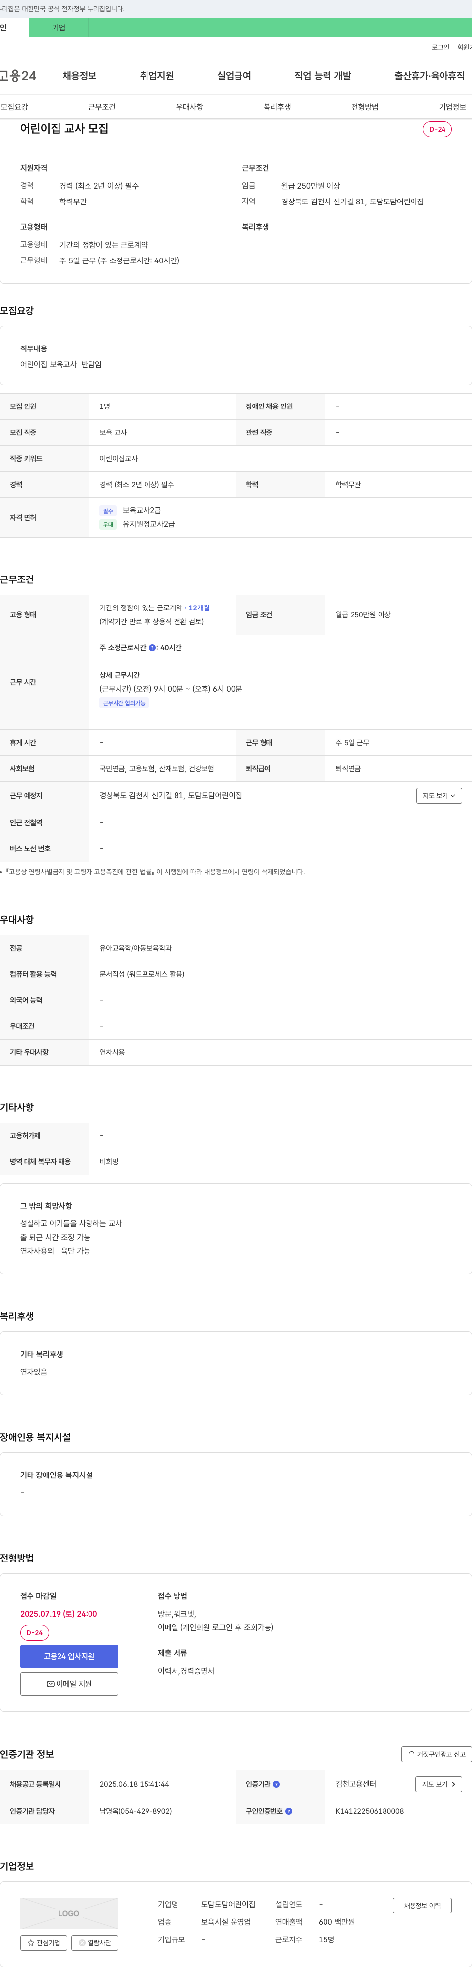Open 지도 보기 for 김천고용센터
472x1967 pixels.
tap(439, 1784)
